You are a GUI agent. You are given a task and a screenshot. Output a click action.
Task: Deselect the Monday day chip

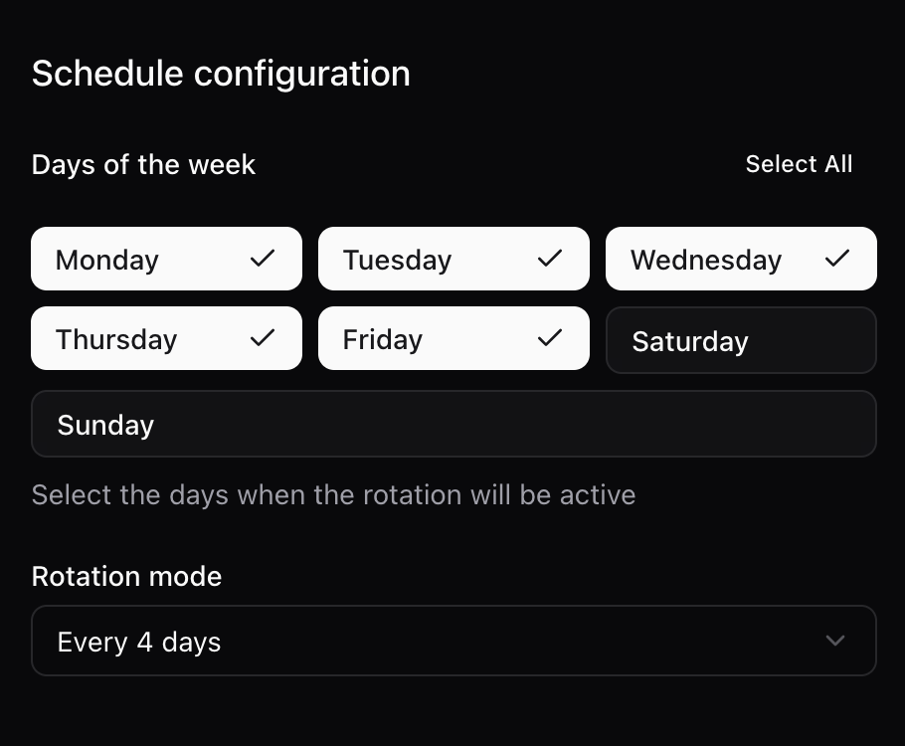[166, 259]
